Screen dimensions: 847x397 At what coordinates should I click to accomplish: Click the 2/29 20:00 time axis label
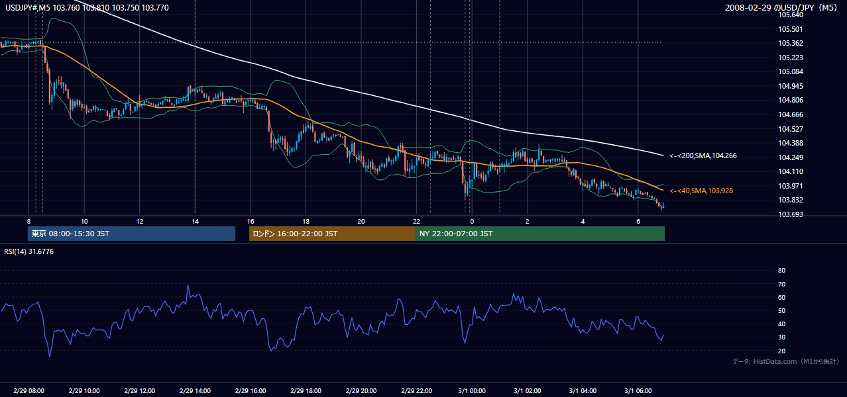pos(361,391)
